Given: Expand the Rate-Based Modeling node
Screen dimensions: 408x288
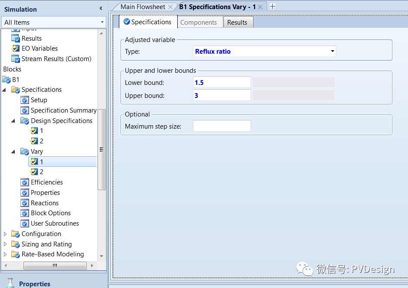Looking at the screenshot, I should click(5, 254).
